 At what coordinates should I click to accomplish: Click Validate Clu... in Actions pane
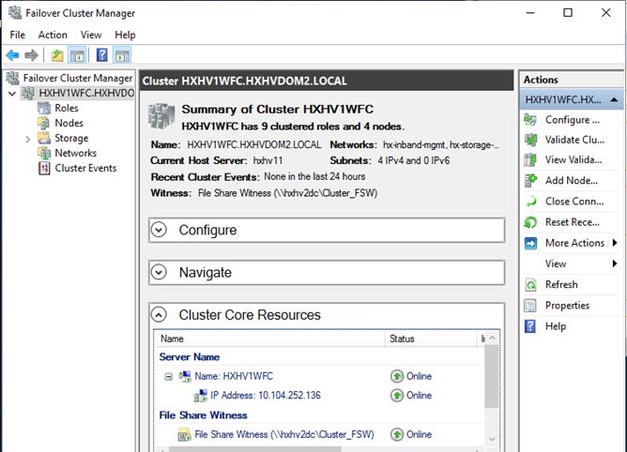pos(574,140)
